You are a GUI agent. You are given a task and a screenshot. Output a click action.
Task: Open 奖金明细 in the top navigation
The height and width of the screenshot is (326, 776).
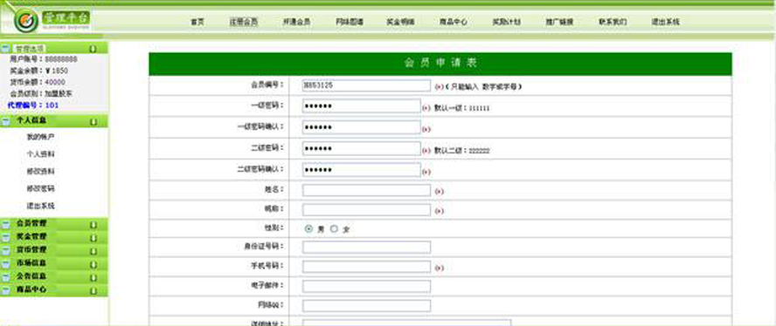click(x=400, y=22)
